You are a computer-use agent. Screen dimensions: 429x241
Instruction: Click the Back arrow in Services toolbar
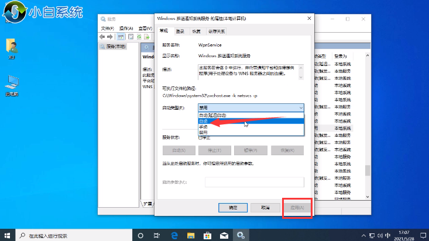[x=102, y=37]
